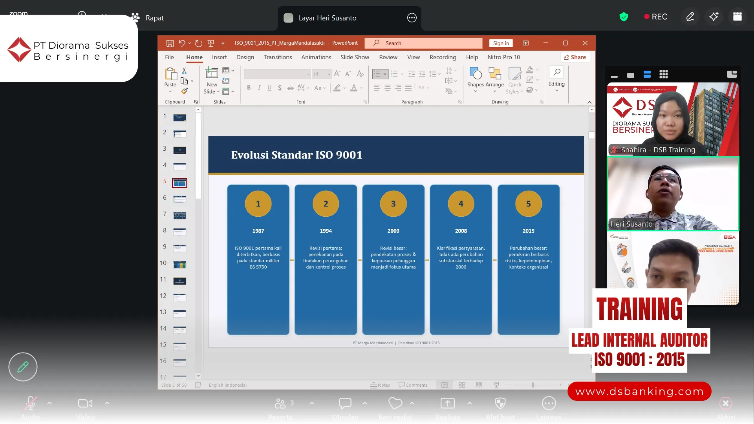Switch to the Design tab

pos(245,57)
